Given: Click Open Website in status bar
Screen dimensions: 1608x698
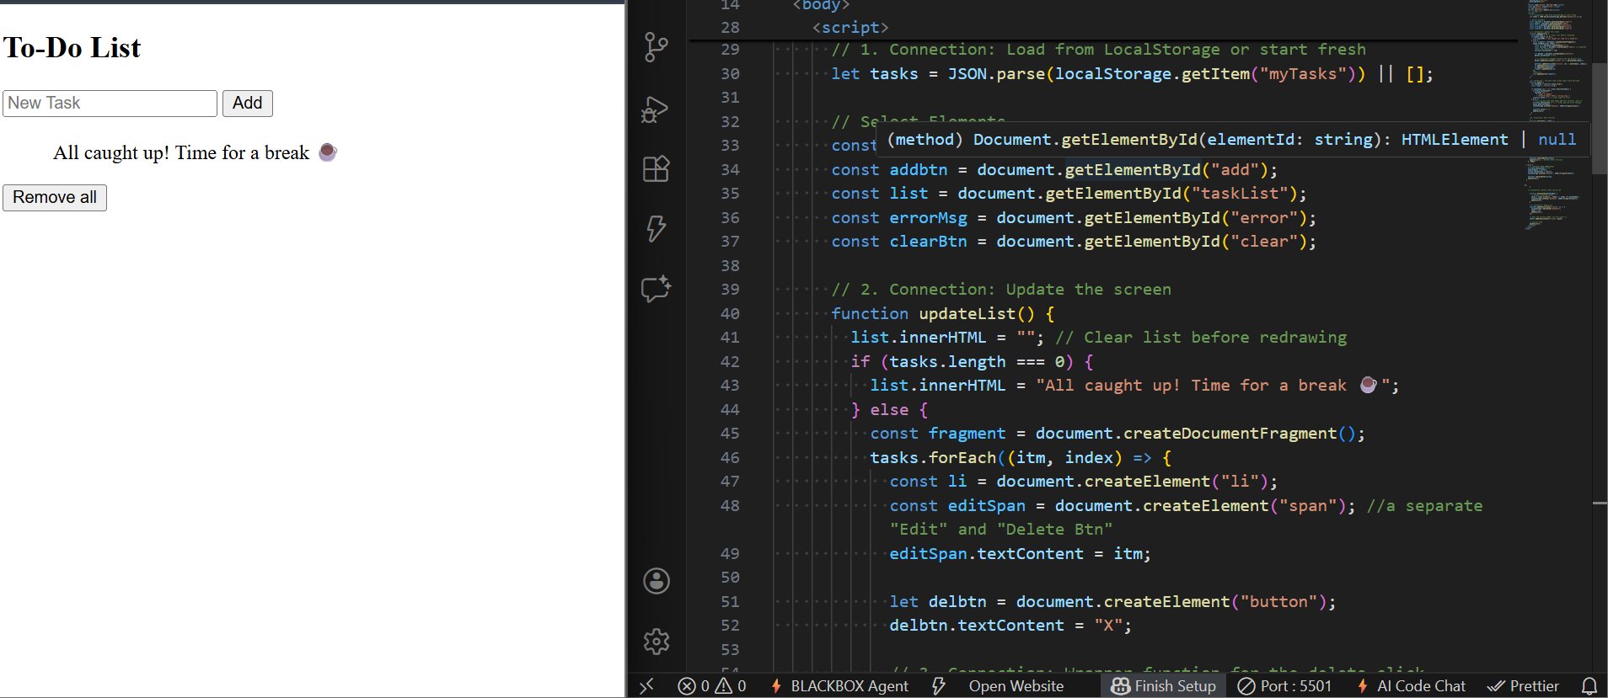Looking at the screenshot, I should pos(1016,686).
